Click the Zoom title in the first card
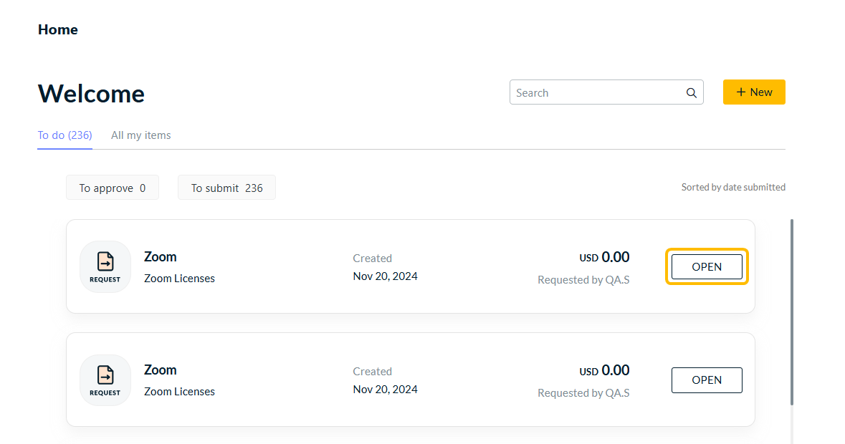Image resolution: width=845 pixels, height=444 pixels. coord(161,257)
